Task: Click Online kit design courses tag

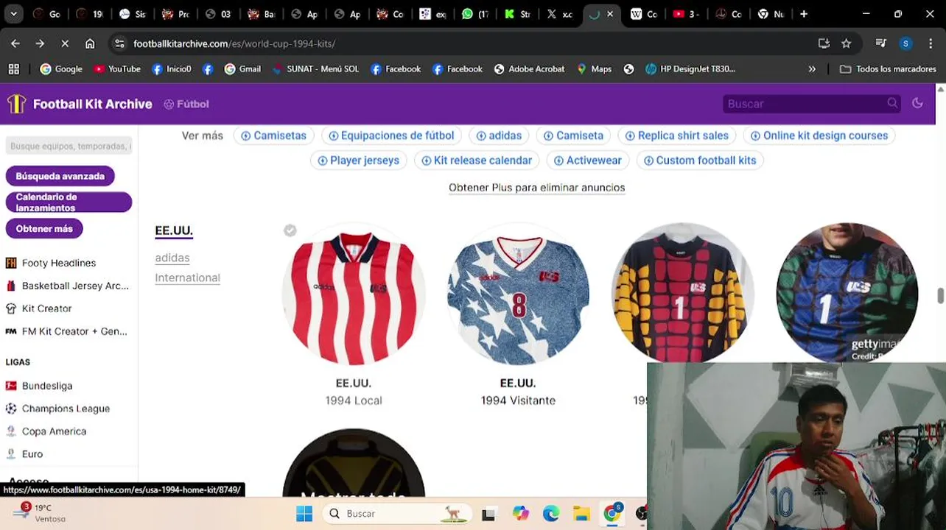Action: point(819,135)
